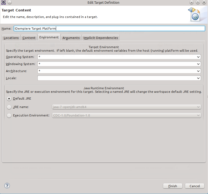
Task: Select the Environment tab
Action: point(49,37)
